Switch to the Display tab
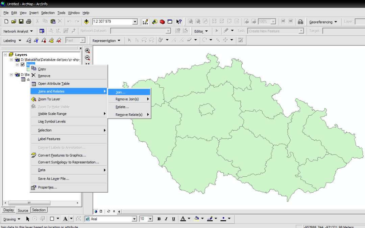 click(x=8, y=210)
